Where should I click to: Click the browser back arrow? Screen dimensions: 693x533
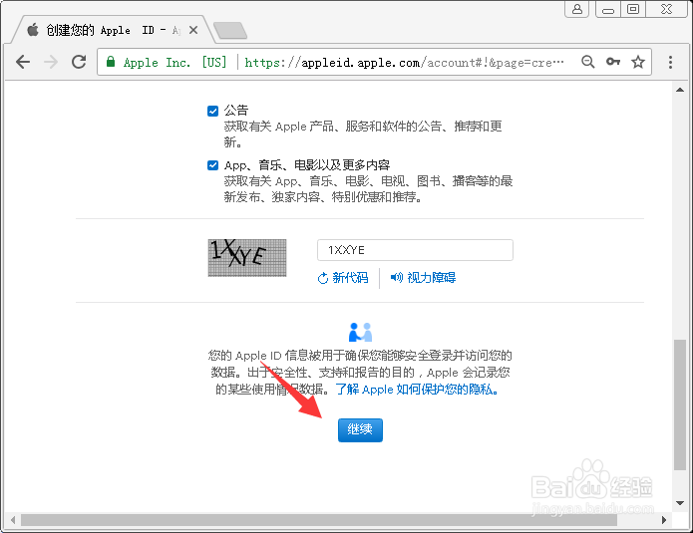point(23,62)
